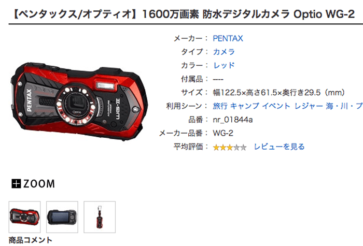Click the イベント usage scene link
This screenshot has height=246, width=363.
point(276,106)
